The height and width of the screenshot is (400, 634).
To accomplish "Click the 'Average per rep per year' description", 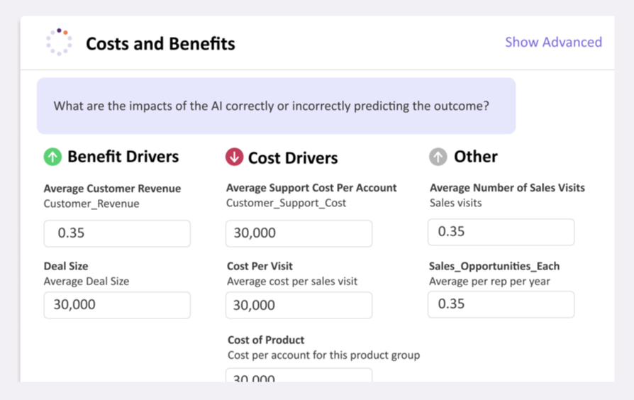I will [489, 282].
